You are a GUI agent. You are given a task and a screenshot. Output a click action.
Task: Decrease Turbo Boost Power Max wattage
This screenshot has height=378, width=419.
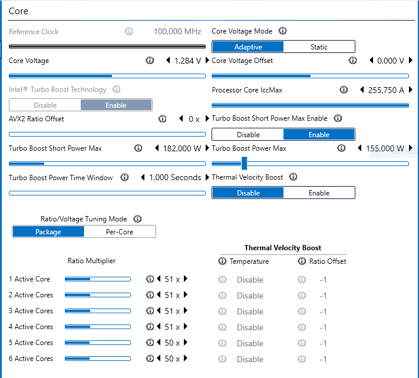point(359,148)
